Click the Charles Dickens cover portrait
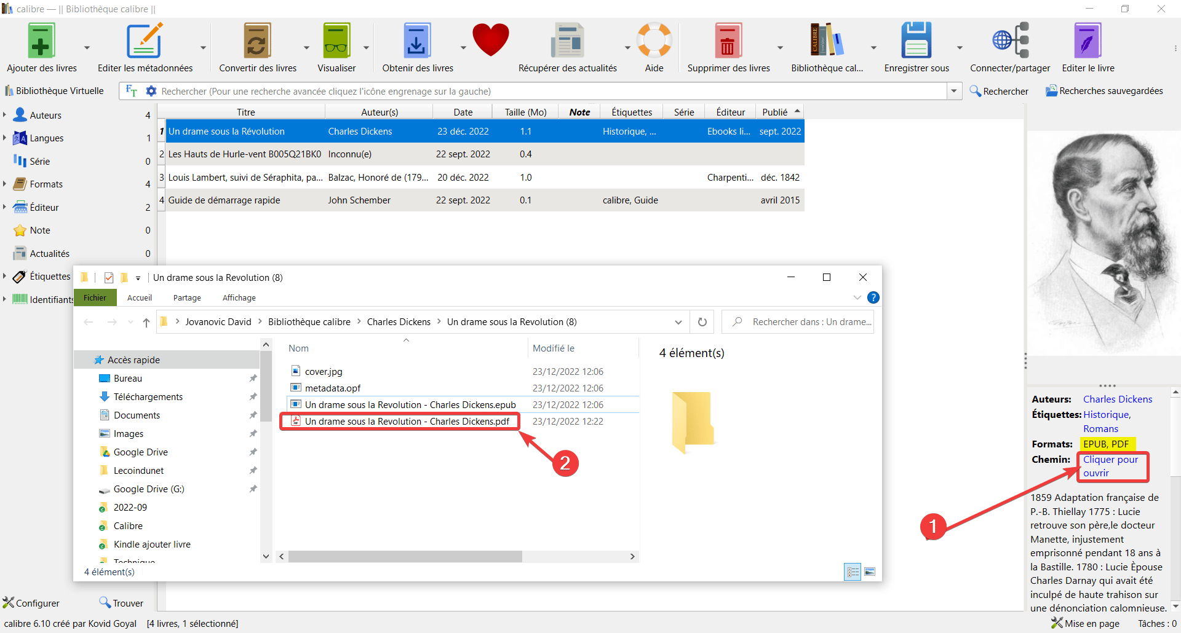The width and height of the screenshot is (1181, 633). (x=1103, y=243)
